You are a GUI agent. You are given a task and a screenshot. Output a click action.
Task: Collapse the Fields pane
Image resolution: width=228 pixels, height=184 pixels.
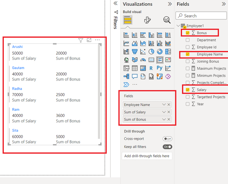tap(224, 4)
